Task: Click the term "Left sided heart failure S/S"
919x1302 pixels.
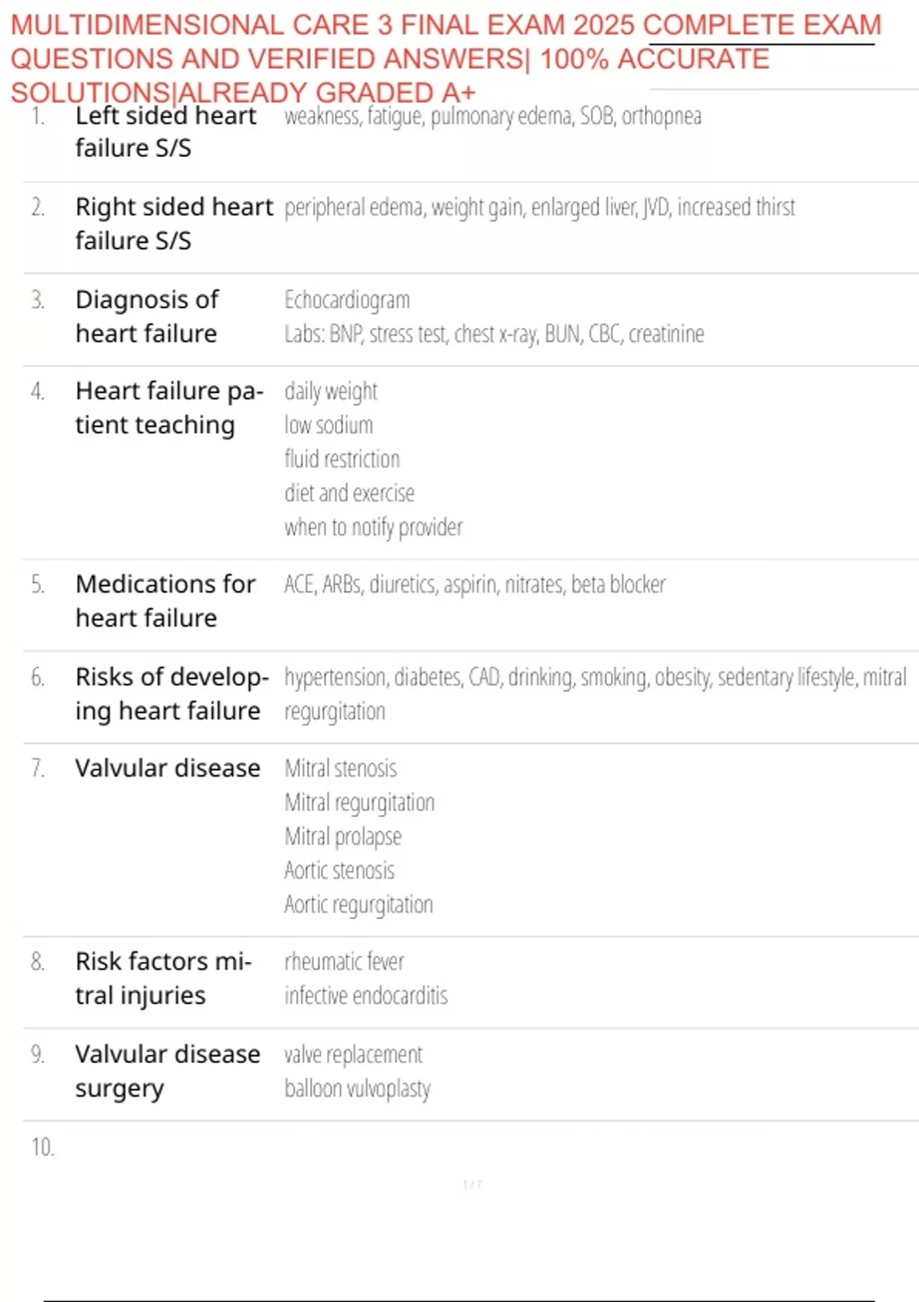Action: click(x=165, y=131)
